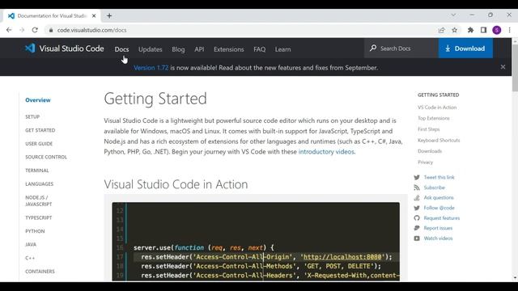
Task: Expand the PYTHON sidebar section
Action: coord(35,231)
